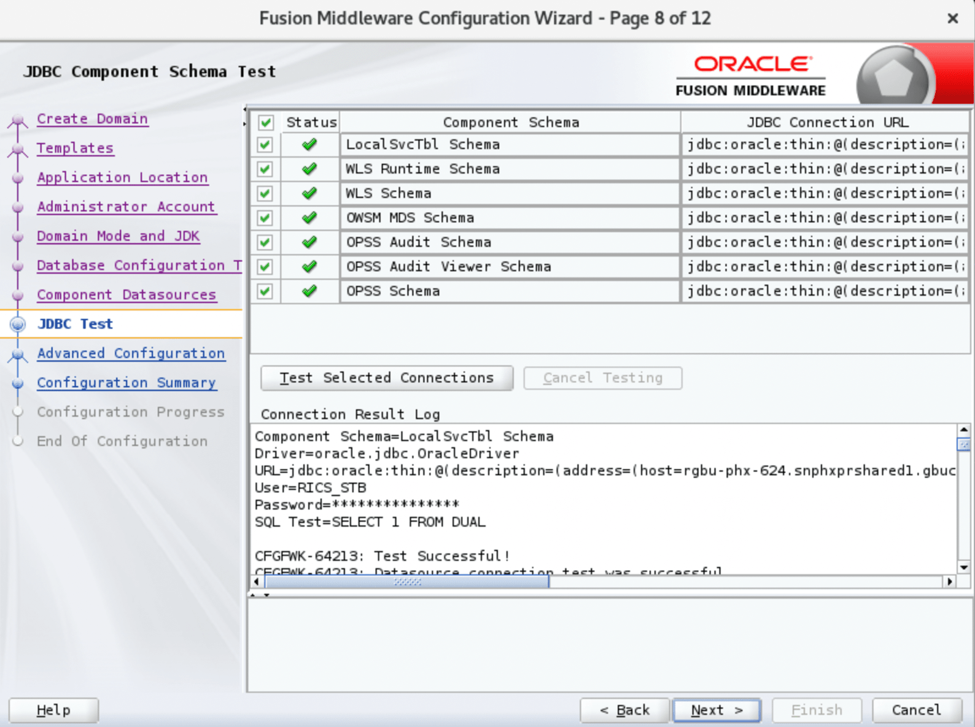975x727 pixels.
Task: Open the Database Configuration step link
Action: tap(139, 266)
